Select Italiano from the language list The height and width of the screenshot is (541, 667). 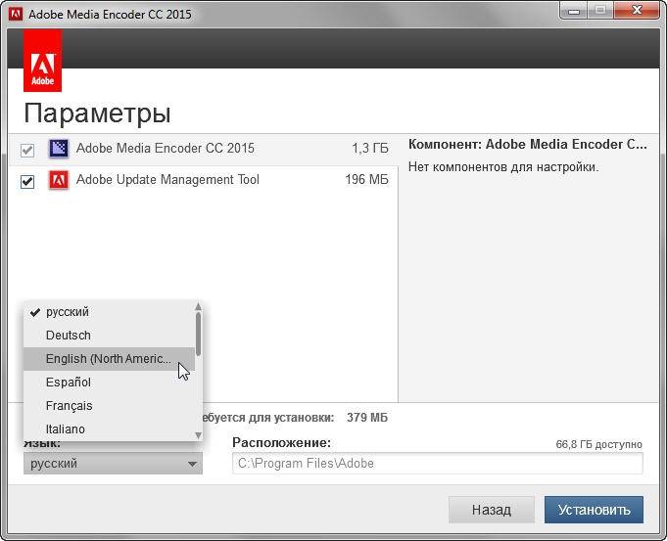[109, 428]
